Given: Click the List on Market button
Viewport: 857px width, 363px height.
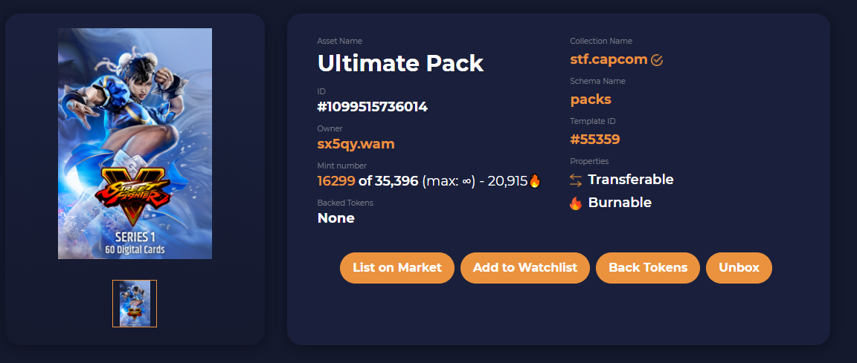Looking at the screenshot, I should [x=397, y=268].
